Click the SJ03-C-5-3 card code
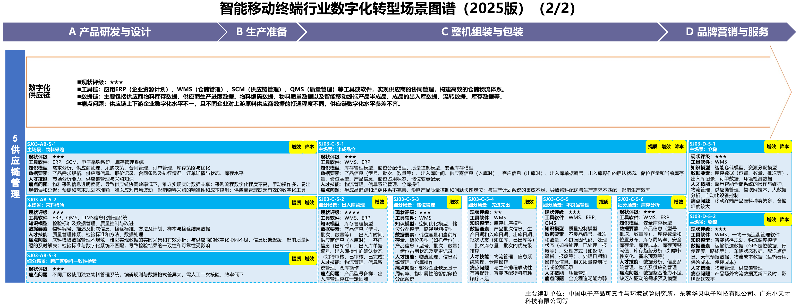Screen dimensions: 799x307 tap(406, 199)
